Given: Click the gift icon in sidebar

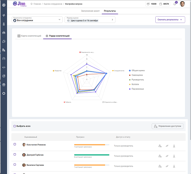Looking at the screenshot, I should click(x=4, y=85).
